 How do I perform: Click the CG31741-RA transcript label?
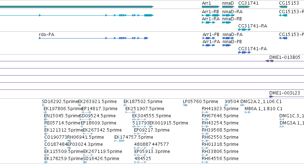coord(253,26)
